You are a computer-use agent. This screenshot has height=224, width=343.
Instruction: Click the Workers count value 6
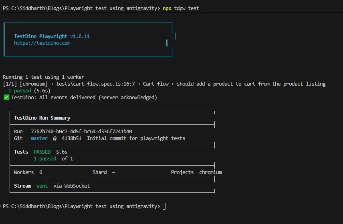pos(41,172)
